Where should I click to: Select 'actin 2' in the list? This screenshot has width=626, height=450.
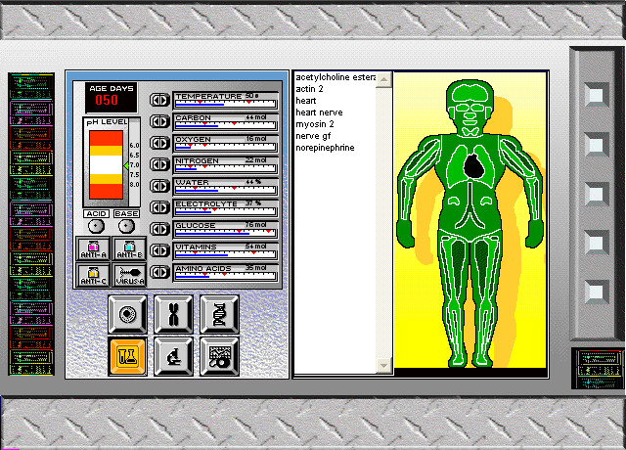tap(309, 89)
